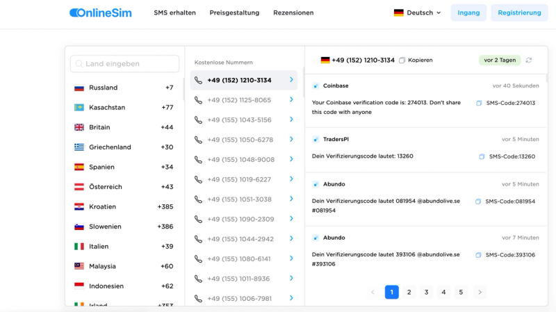Click the OnlineSim logo
Viewport: 556px width, 312px height.
101,13
